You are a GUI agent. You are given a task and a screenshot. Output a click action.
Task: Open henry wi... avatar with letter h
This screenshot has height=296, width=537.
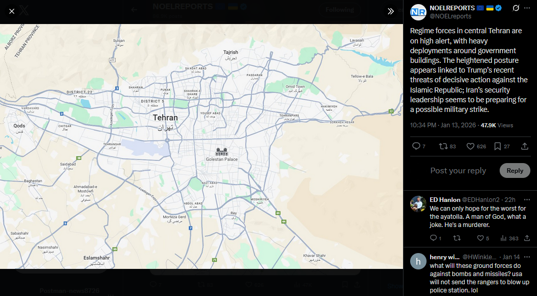[418, 261]
